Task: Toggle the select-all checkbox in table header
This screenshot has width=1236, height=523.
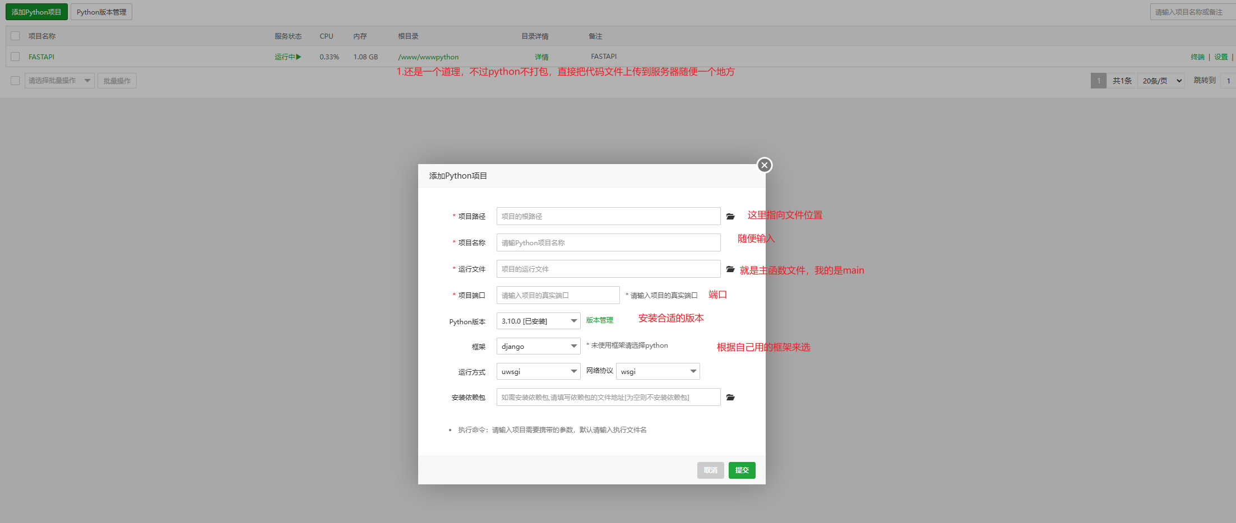Action: (x=15, y=36)
